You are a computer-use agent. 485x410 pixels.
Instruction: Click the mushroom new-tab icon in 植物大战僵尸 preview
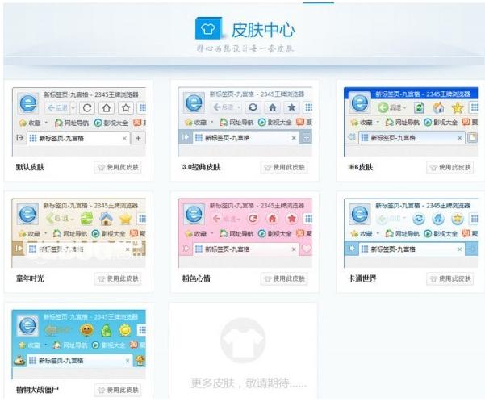[140, 360]
